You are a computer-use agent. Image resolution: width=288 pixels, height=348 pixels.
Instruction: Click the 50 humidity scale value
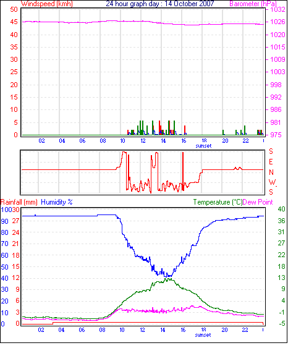pos(5,267)
